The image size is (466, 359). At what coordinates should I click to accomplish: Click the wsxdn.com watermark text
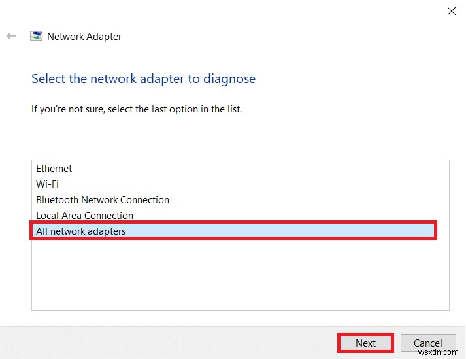click(x=441, y=354)
